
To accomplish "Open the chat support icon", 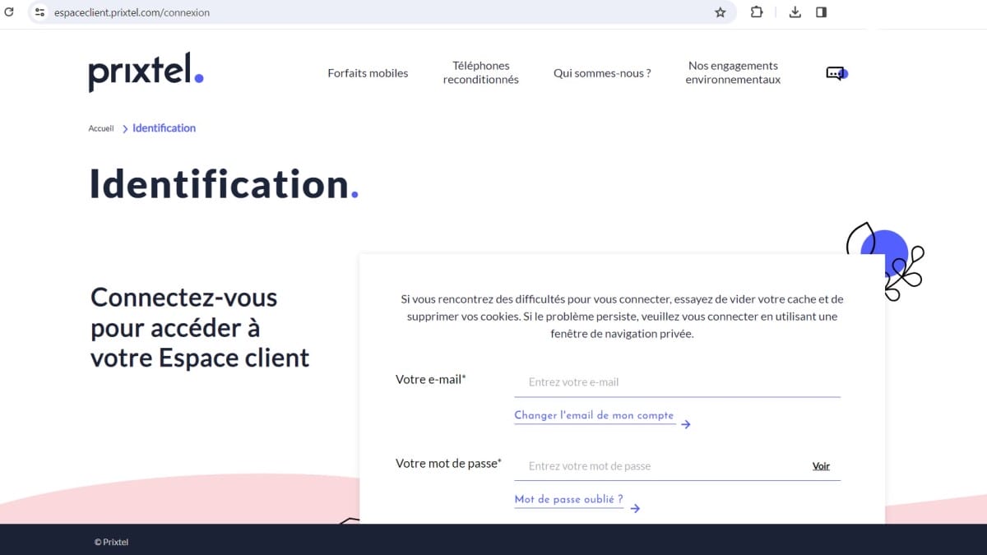I will click(836, 73).
